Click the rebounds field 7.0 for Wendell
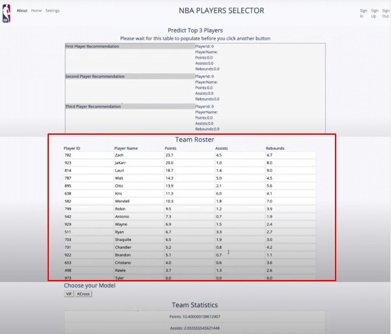Viewport: 391px width, 334px height. coord(291,201)
